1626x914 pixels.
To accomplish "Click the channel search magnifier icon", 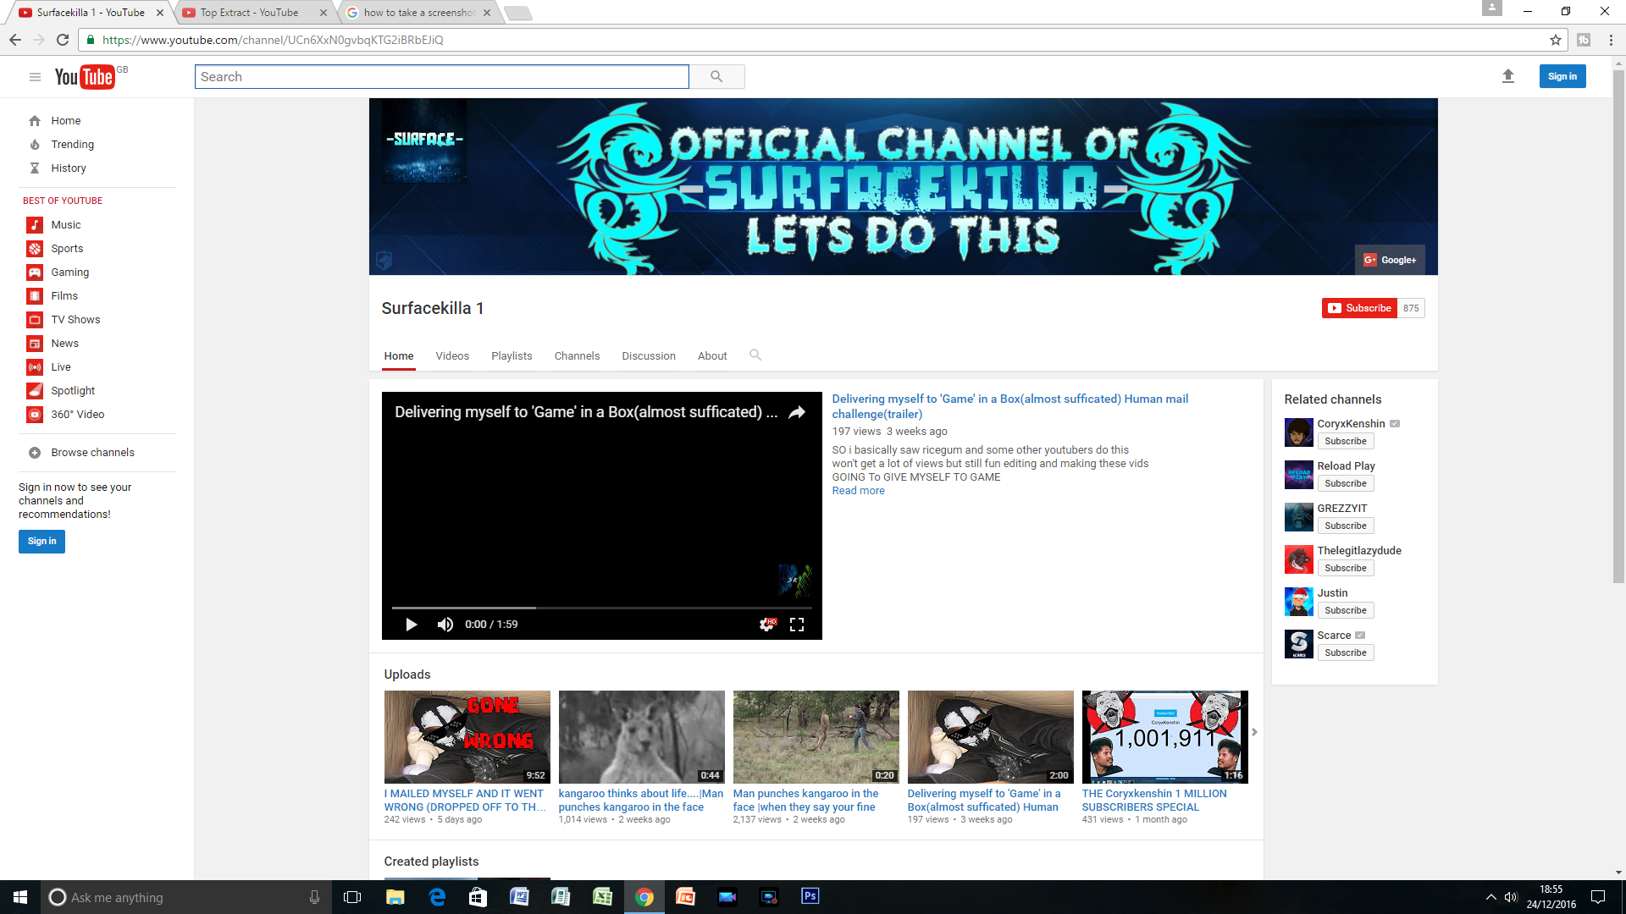I will point(755,355).
